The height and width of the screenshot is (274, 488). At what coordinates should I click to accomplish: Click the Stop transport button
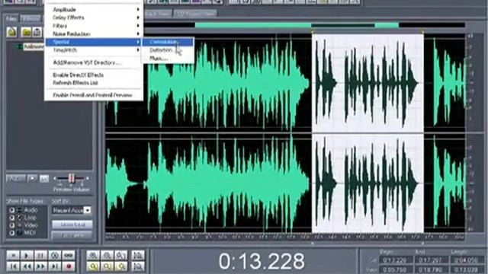click(x=13, y=256)
